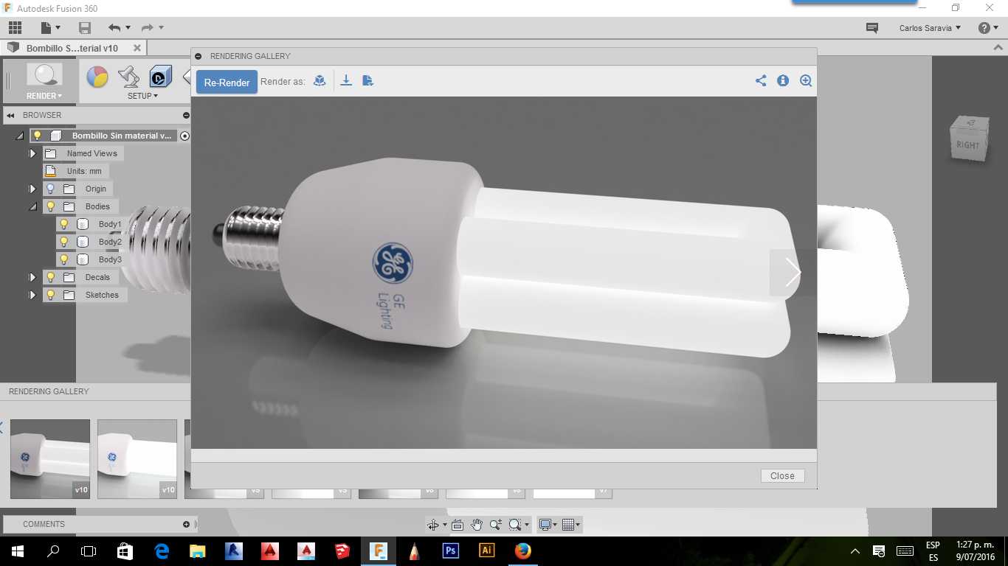Open the Grid and Snaps dropdown

tap(571, 525)
